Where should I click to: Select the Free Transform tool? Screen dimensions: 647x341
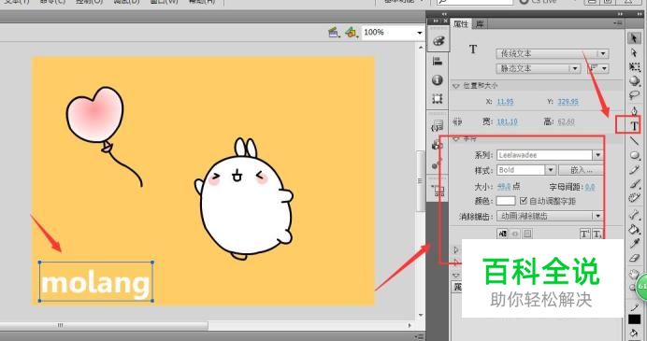coord(634,66)
